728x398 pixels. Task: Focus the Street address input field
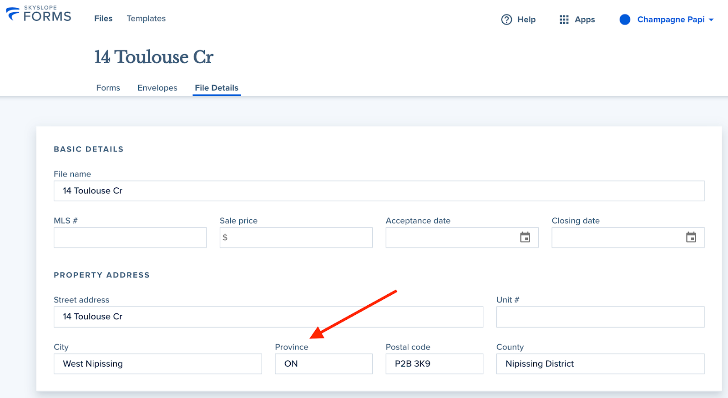pyautogui.click(x=268, y=317)
